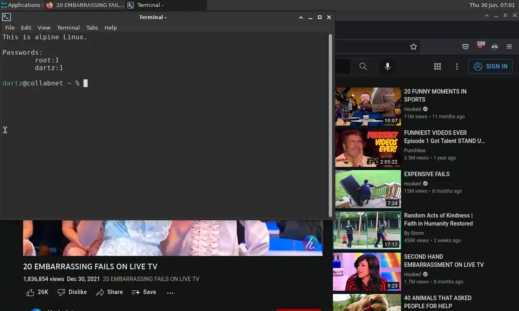Save the video to a playlist
The image size is (519, 311).
point(144,292)
